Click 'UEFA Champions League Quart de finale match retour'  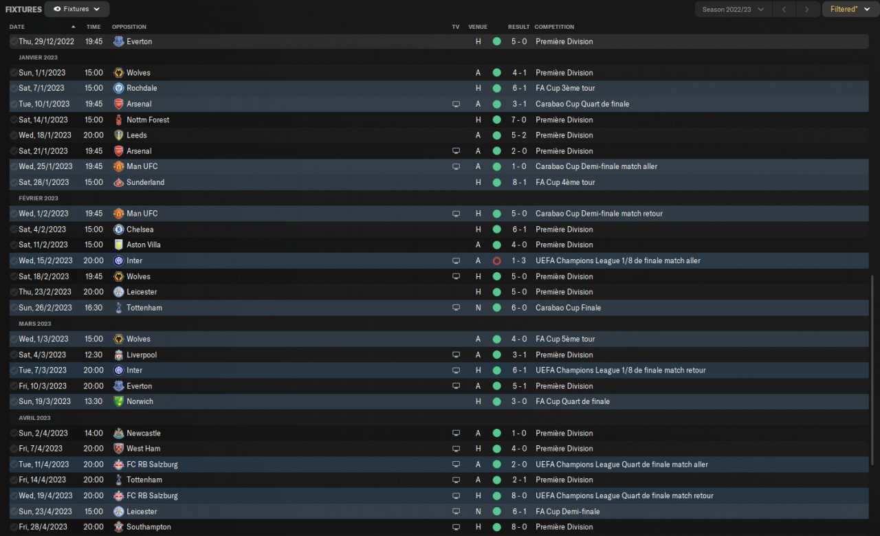point(624,495)
